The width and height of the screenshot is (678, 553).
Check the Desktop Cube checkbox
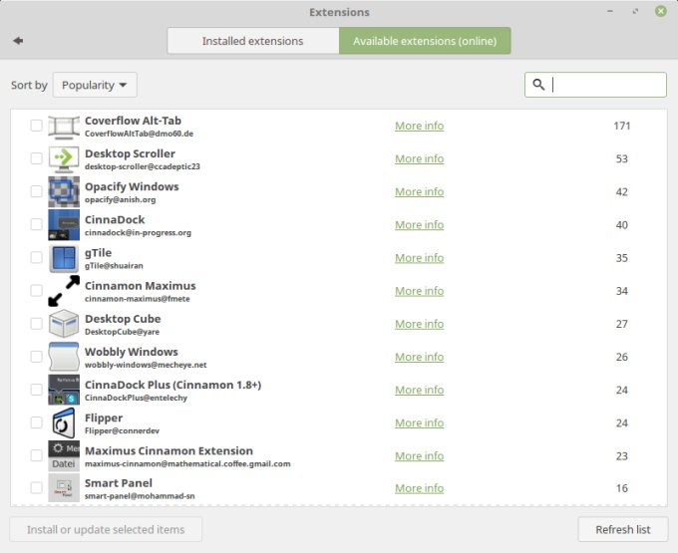tap(36, 324)
